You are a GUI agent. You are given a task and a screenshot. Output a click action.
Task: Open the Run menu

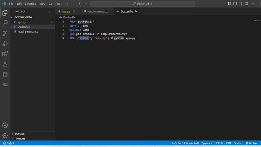click(58, 4)
